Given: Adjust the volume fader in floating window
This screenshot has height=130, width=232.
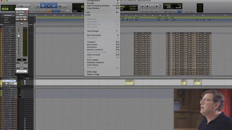Looking at the screenshot, I should [18, 35].
